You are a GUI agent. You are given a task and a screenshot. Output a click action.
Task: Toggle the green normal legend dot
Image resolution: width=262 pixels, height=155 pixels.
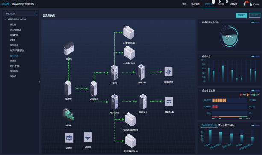(254, 95)
